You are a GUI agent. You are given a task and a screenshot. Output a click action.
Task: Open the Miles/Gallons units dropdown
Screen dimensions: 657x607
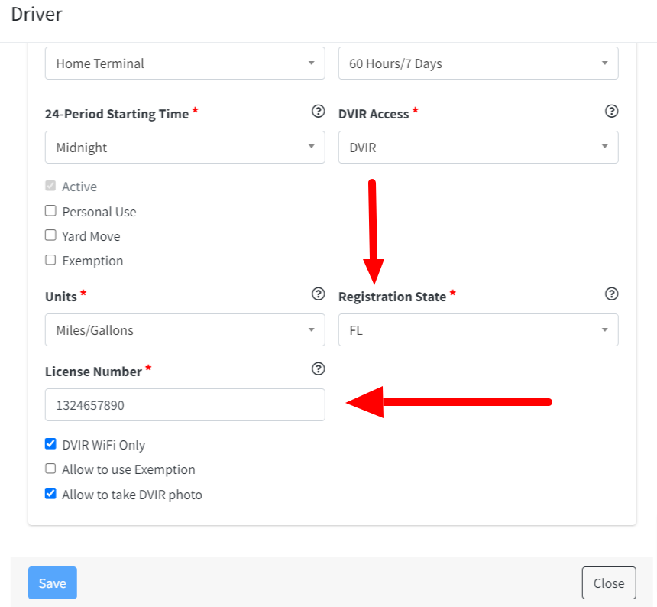click(x=185, y=329)
